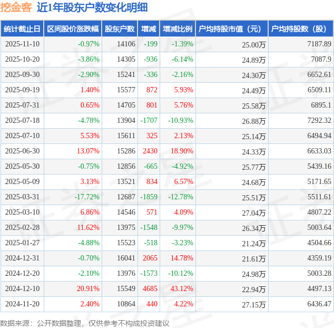Click the shareholder count 10864
Screen dimensions: 334x328
point(126,304)
